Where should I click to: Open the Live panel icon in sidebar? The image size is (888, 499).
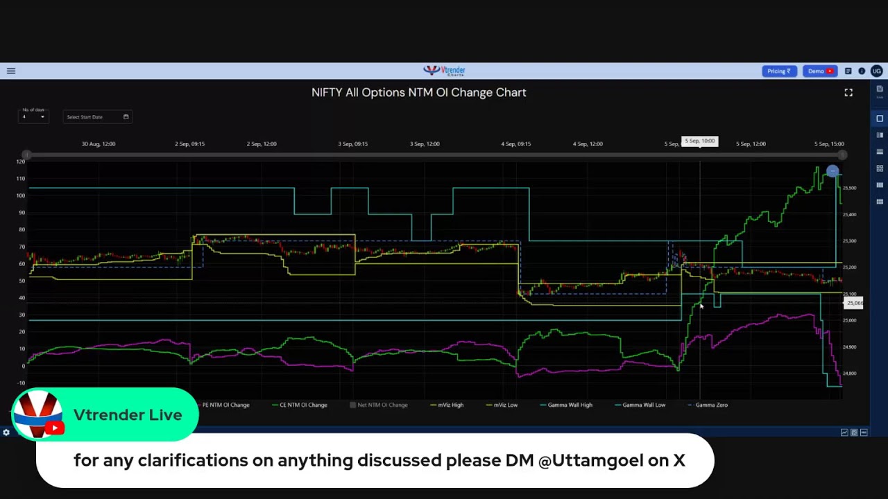click(880, 91)
